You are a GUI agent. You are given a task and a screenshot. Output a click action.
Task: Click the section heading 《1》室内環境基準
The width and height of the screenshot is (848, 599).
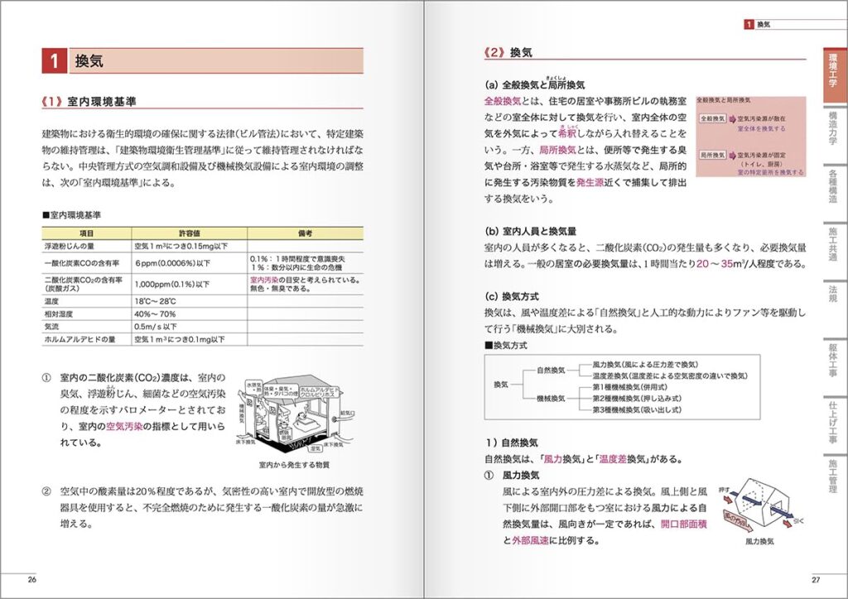89,101
